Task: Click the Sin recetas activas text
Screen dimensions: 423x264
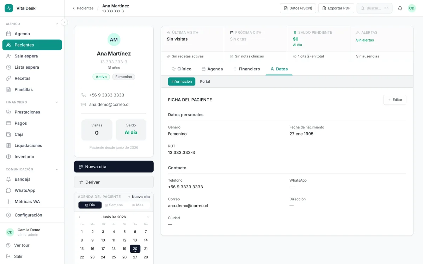Action: point(188,56)
